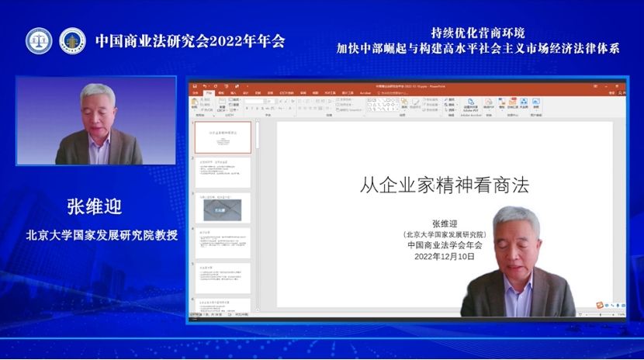Click the Save icon in the title bar
The height and width of the screenshot is (360, 644).
click(194, 85)
